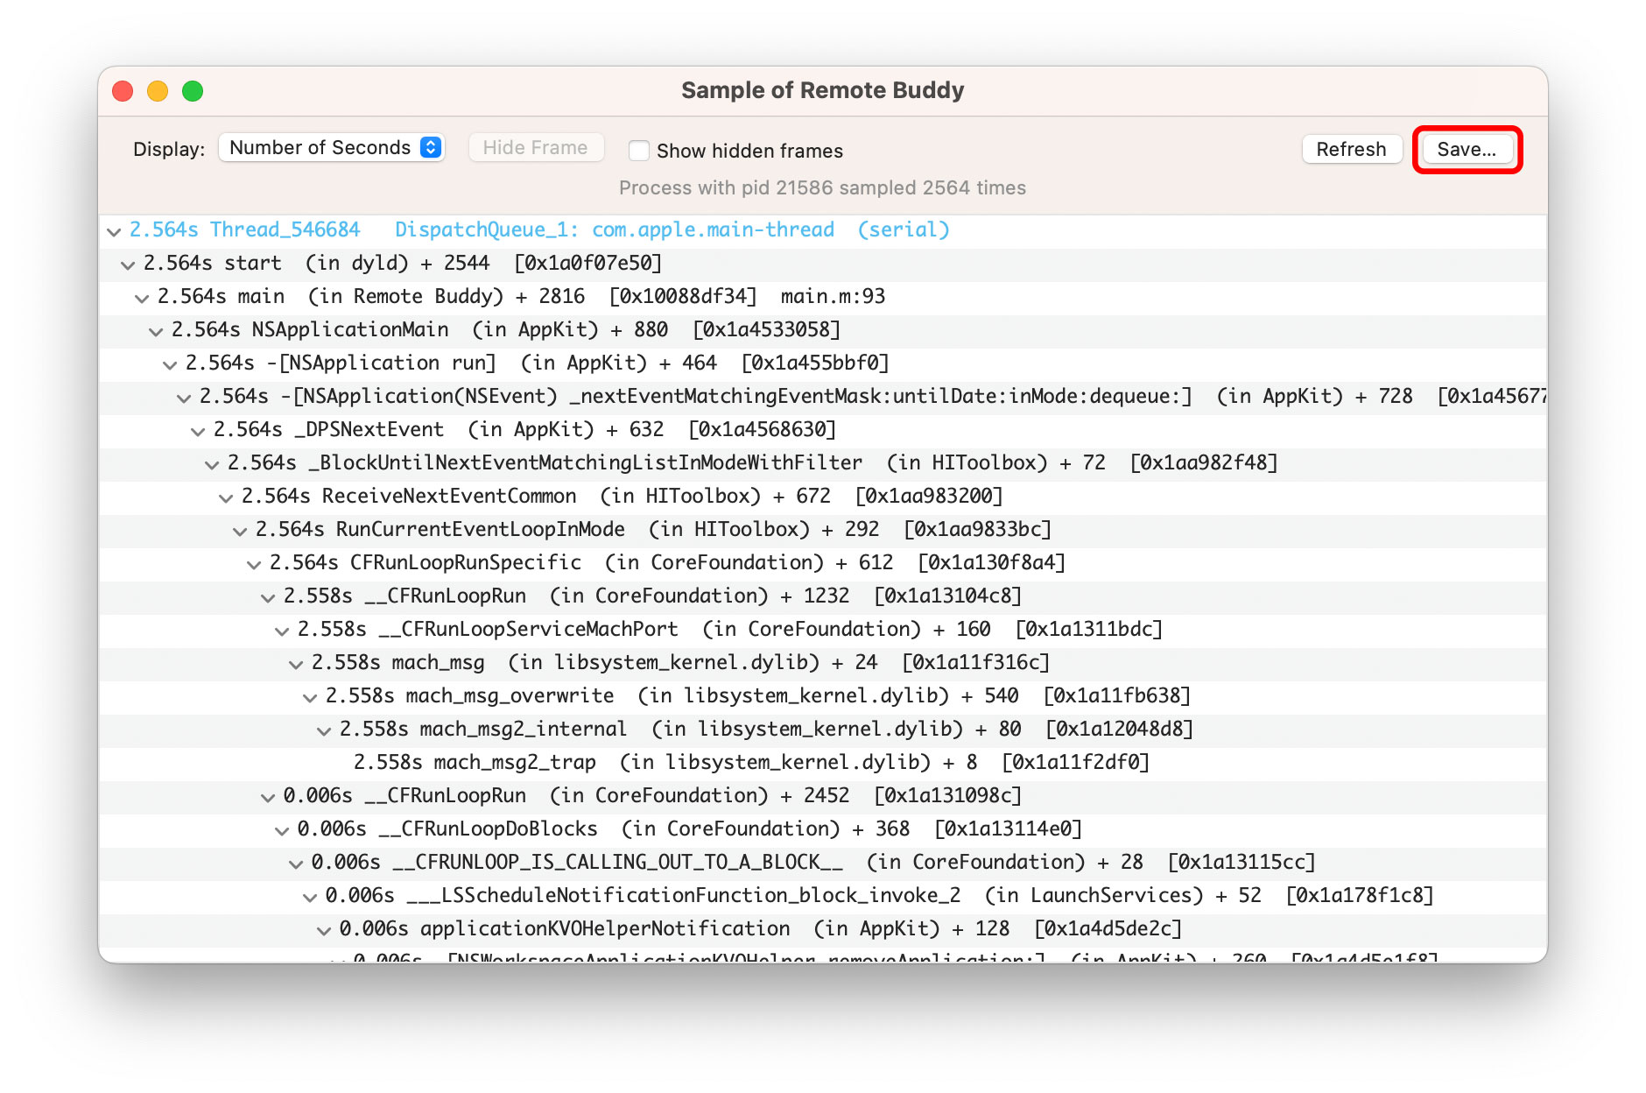Collapse the _nextEventMatchingEventMask row chevron

(x=184, y=398)
